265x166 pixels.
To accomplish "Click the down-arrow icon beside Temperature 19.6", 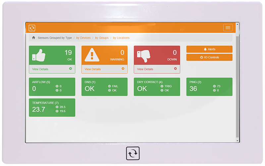I will click(57, 111).
